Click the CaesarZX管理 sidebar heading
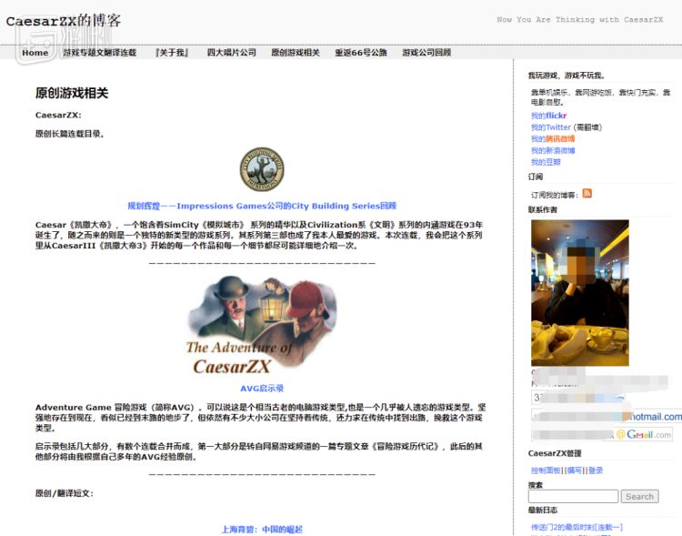This screenshot has height=536, width=682. tap(555, 453)
